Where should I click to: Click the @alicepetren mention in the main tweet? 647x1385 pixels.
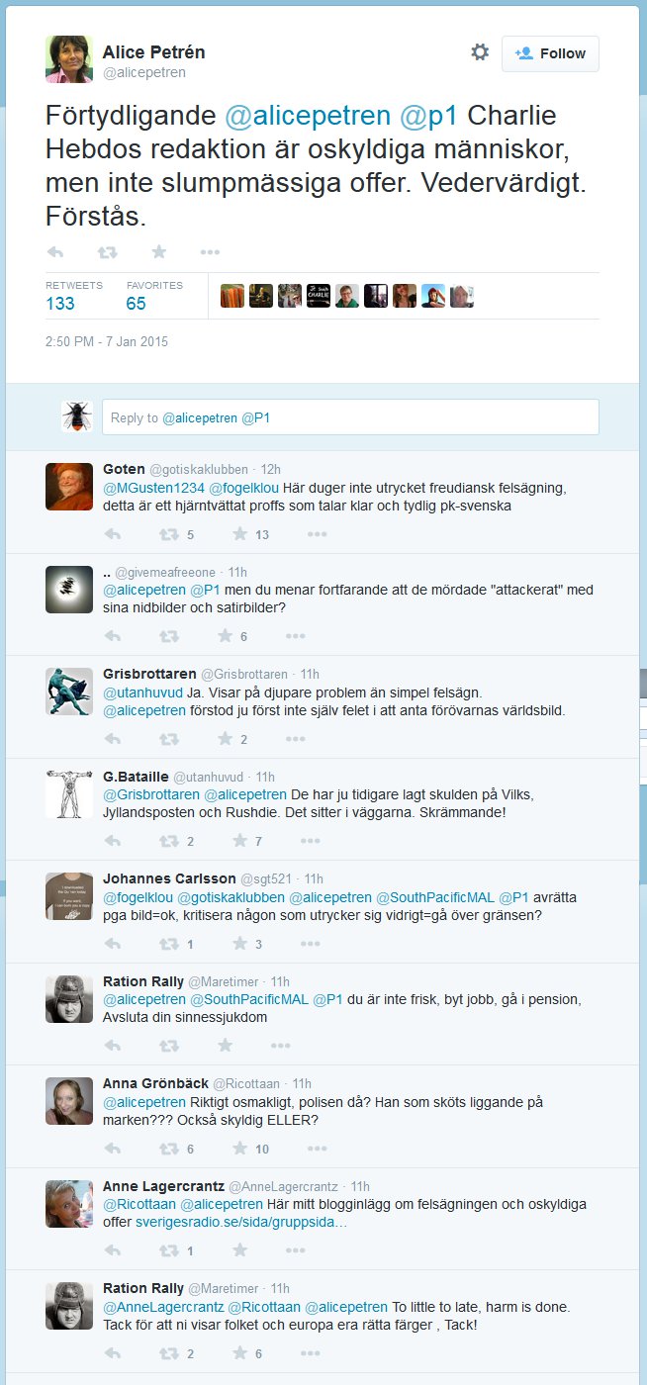tap(308, 116)
